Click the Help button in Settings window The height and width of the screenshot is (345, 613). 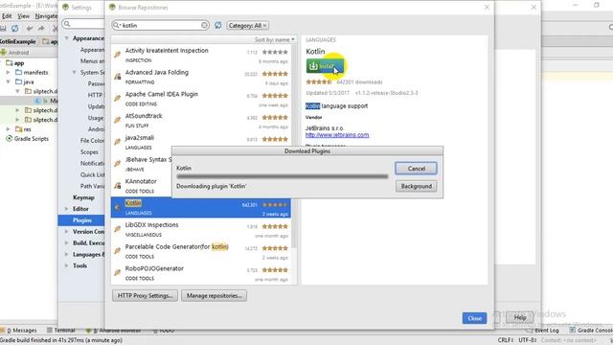(519, 317)
